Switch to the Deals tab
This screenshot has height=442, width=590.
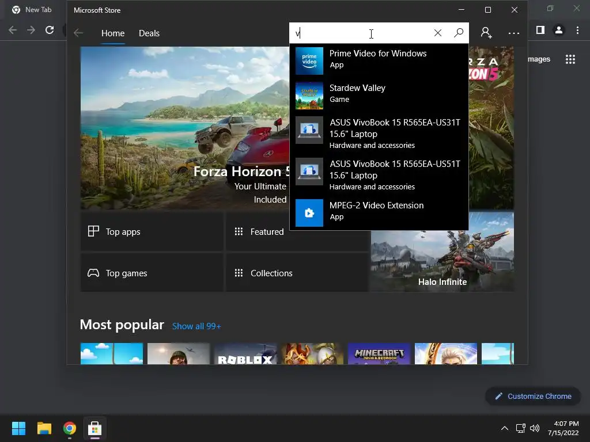(149, 33)
